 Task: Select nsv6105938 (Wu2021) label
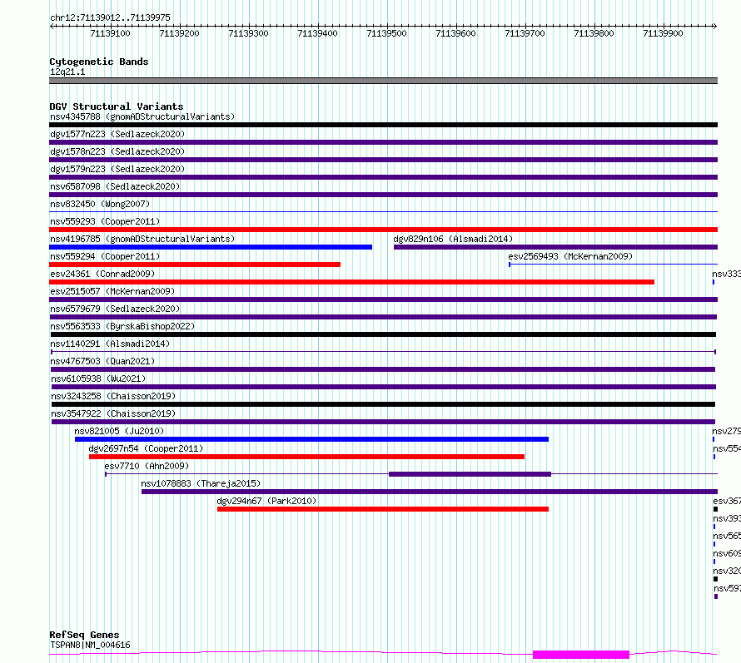(98, 379)
